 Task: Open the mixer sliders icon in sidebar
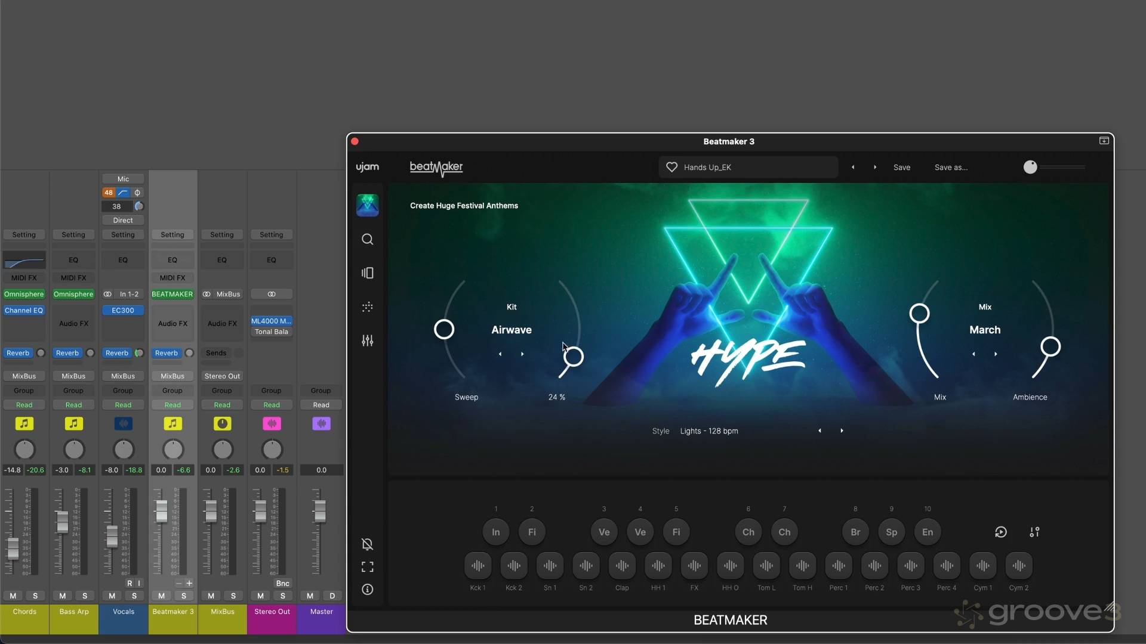click(x=368, y=340)
